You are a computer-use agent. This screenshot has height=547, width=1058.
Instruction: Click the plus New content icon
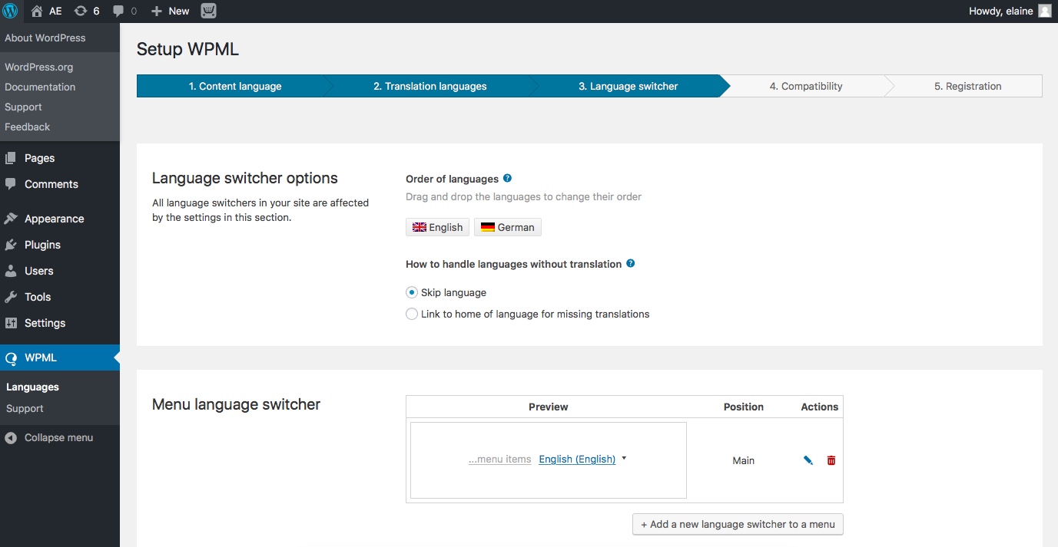click(x=157, y=11)
